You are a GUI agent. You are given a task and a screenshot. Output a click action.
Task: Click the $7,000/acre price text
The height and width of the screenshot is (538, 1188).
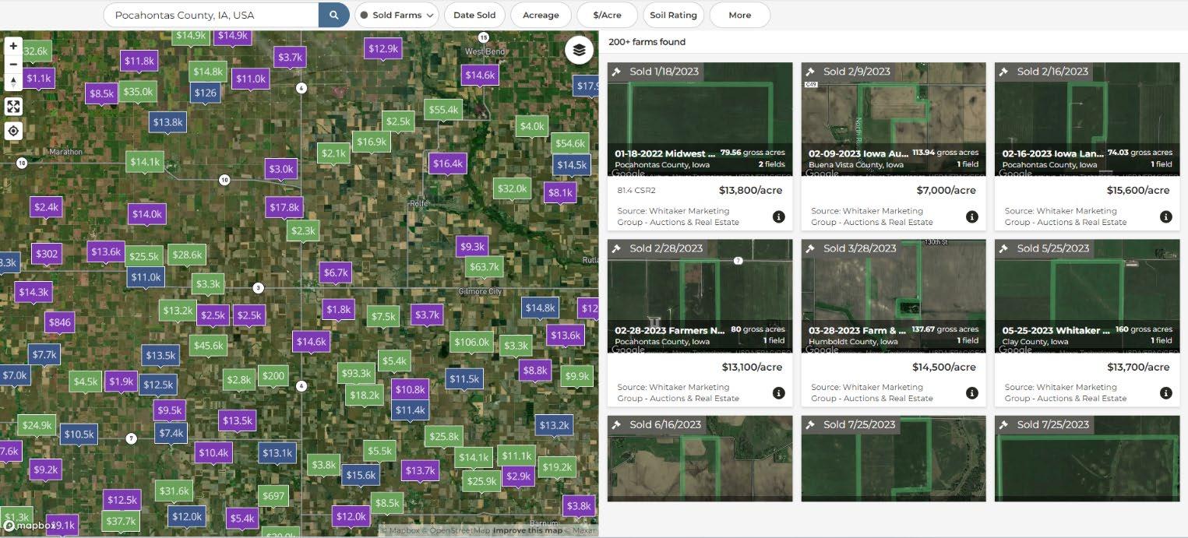947,190
